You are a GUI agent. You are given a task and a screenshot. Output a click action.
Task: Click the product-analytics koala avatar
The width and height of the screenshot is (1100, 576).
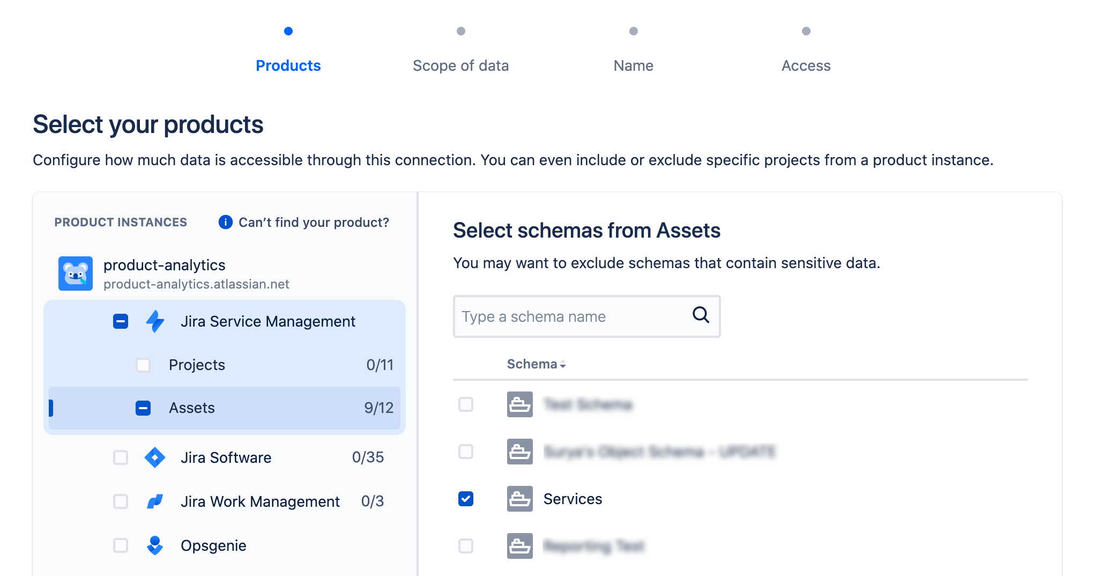click(x=75, y=274)
